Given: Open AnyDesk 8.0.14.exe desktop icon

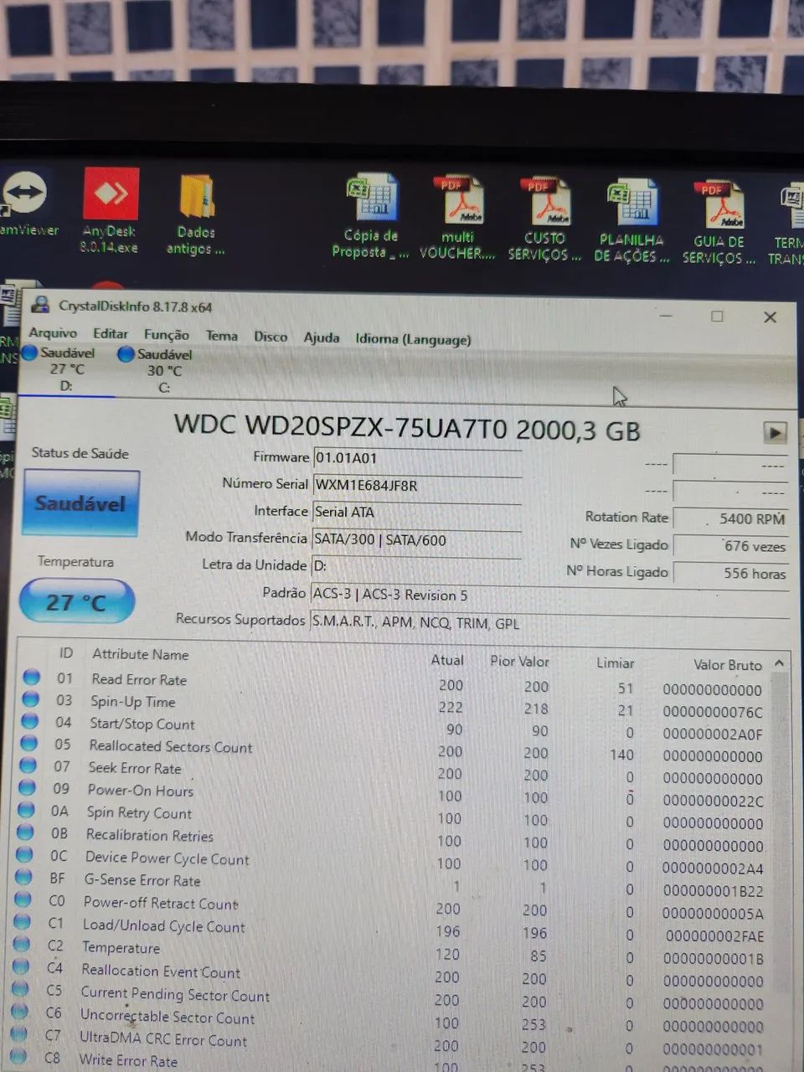Looking at the screenshot, I should pos(111,211).
